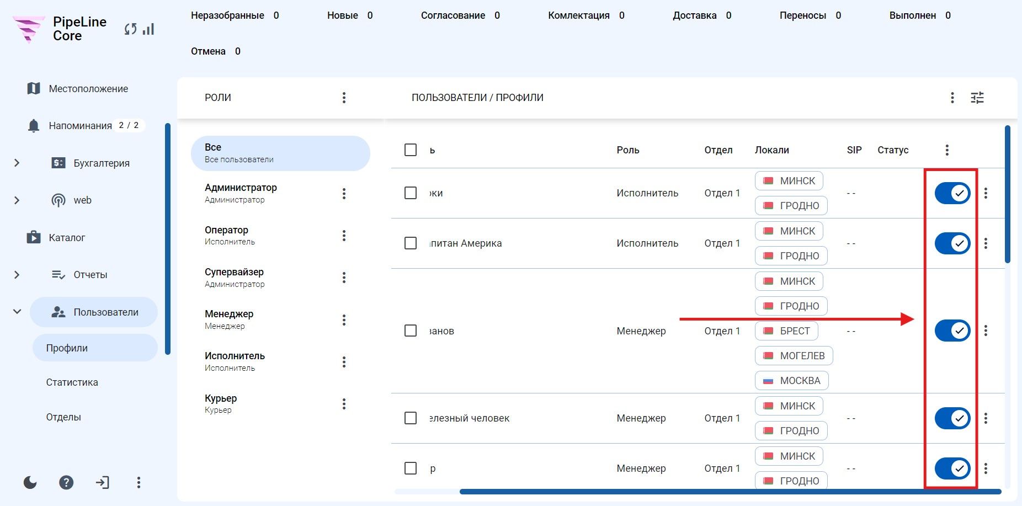
Task: Tick the select-all checkbox in table header
Action: (x=411, y=150)
